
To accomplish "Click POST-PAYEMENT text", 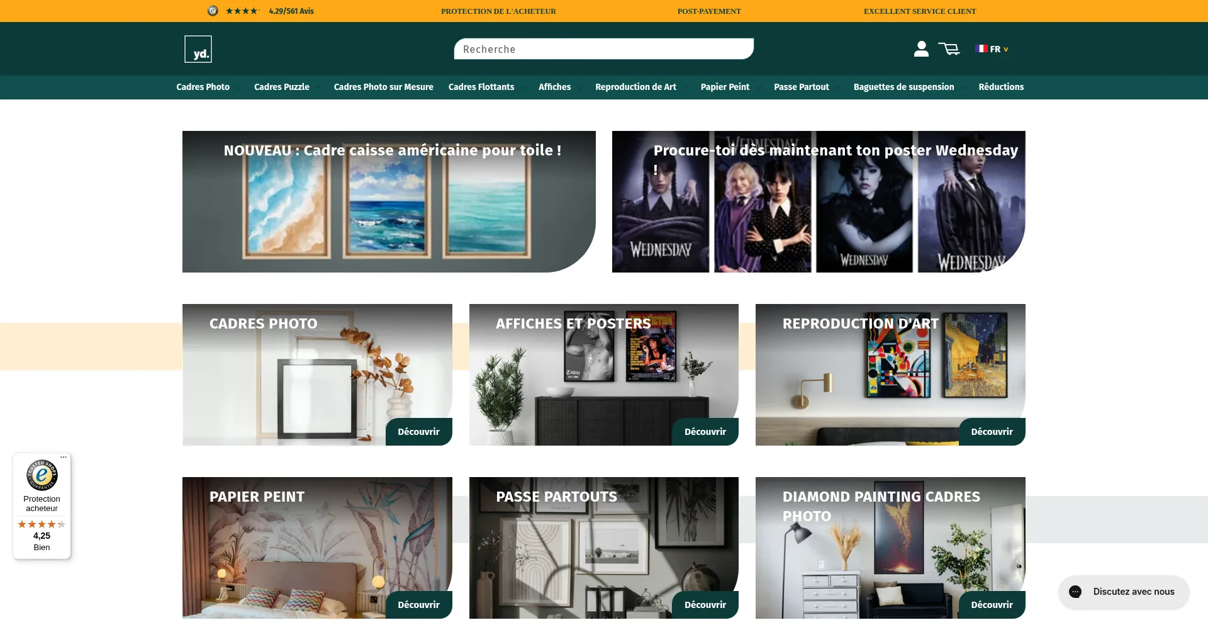I will (709, 11).
